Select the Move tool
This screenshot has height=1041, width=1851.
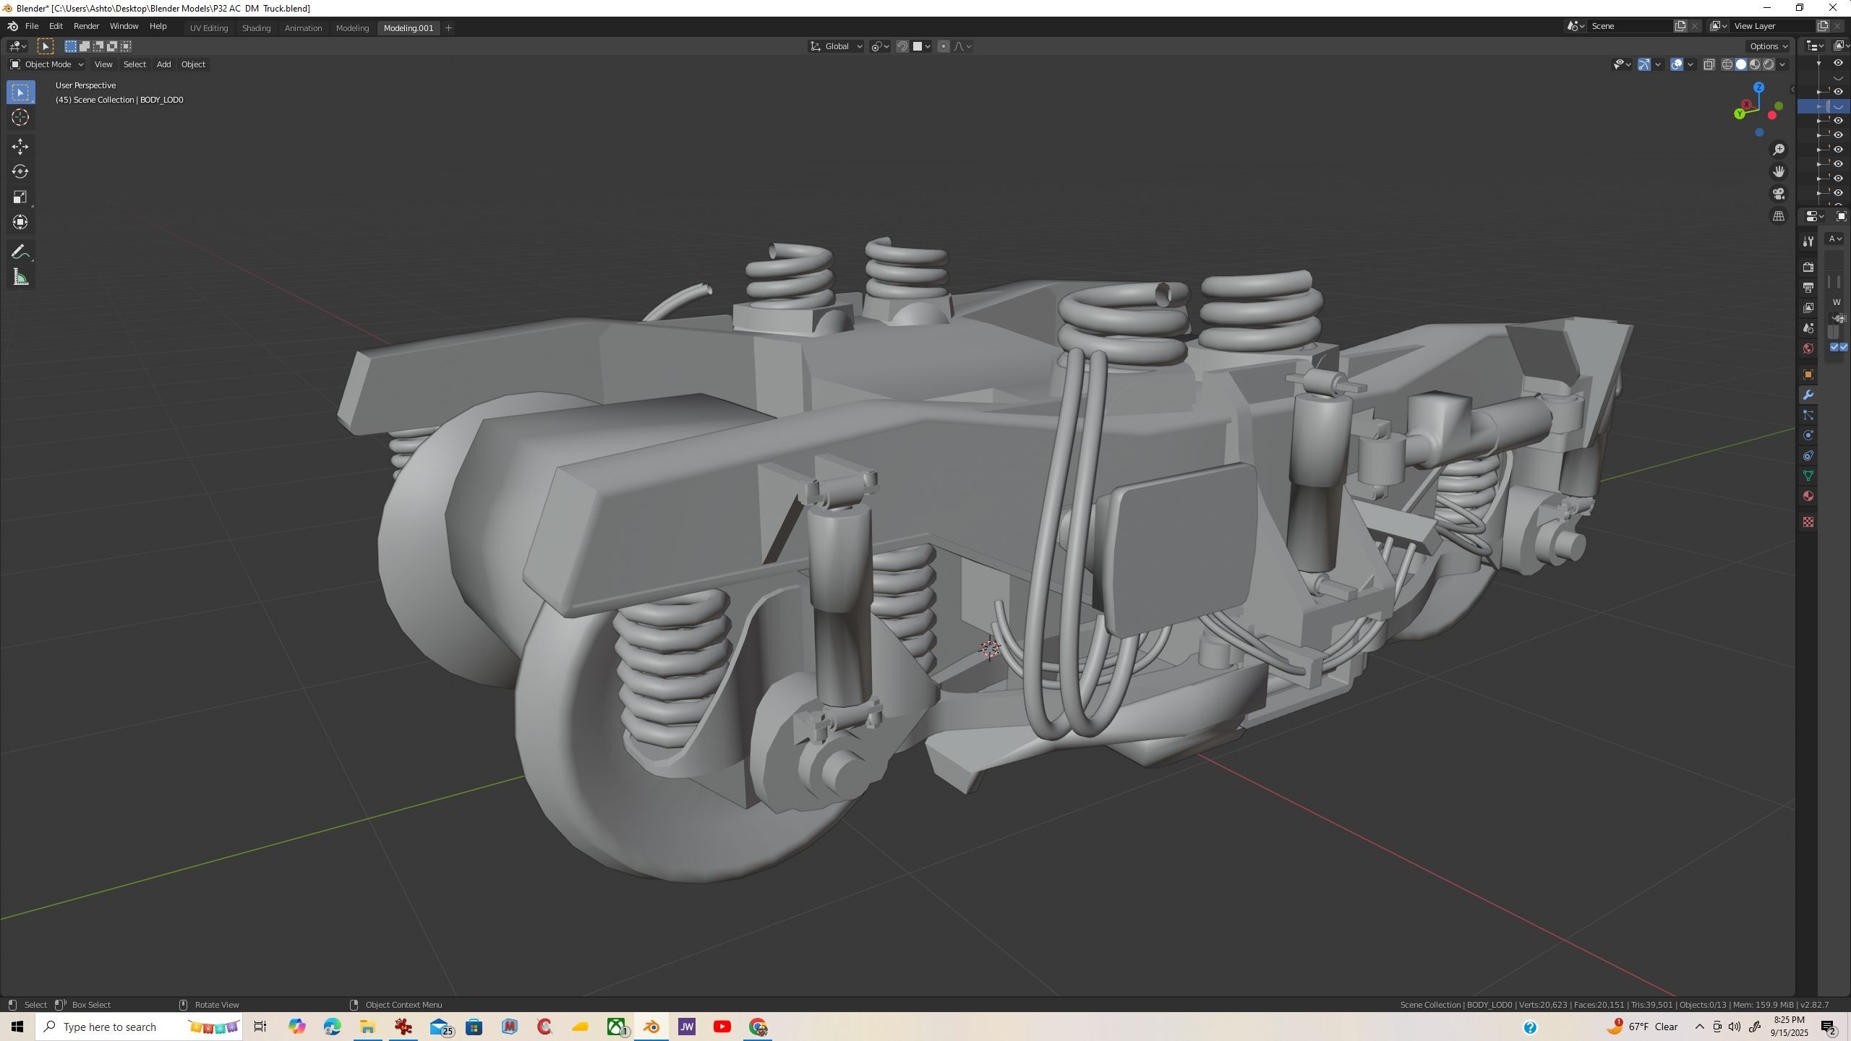pyautogui.click(x=20, y=147)
